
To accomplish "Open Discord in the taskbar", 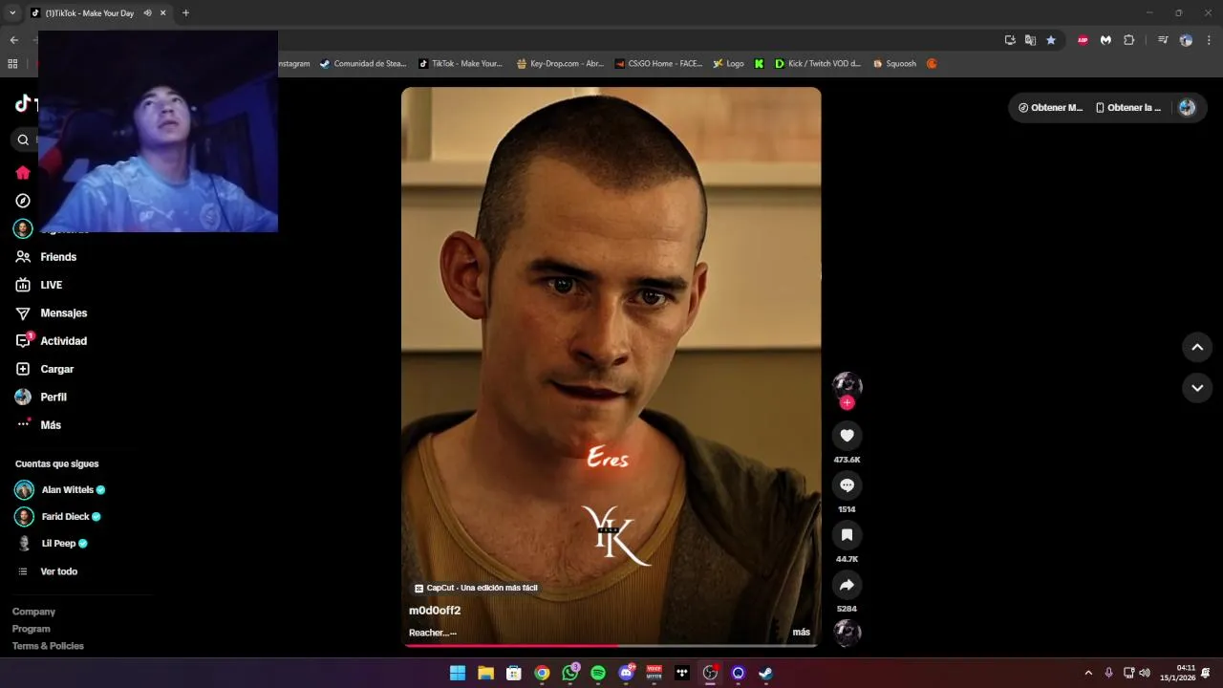I will [626, 673].
